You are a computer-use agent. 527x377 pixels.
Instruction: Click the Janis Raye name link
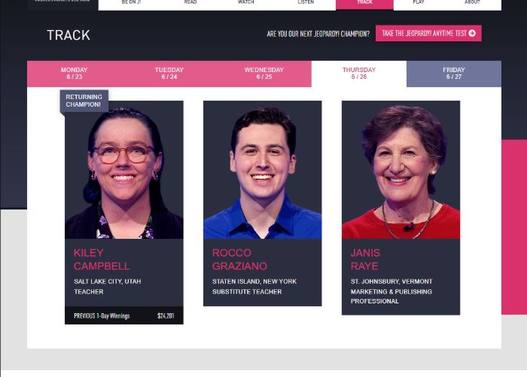365,259
